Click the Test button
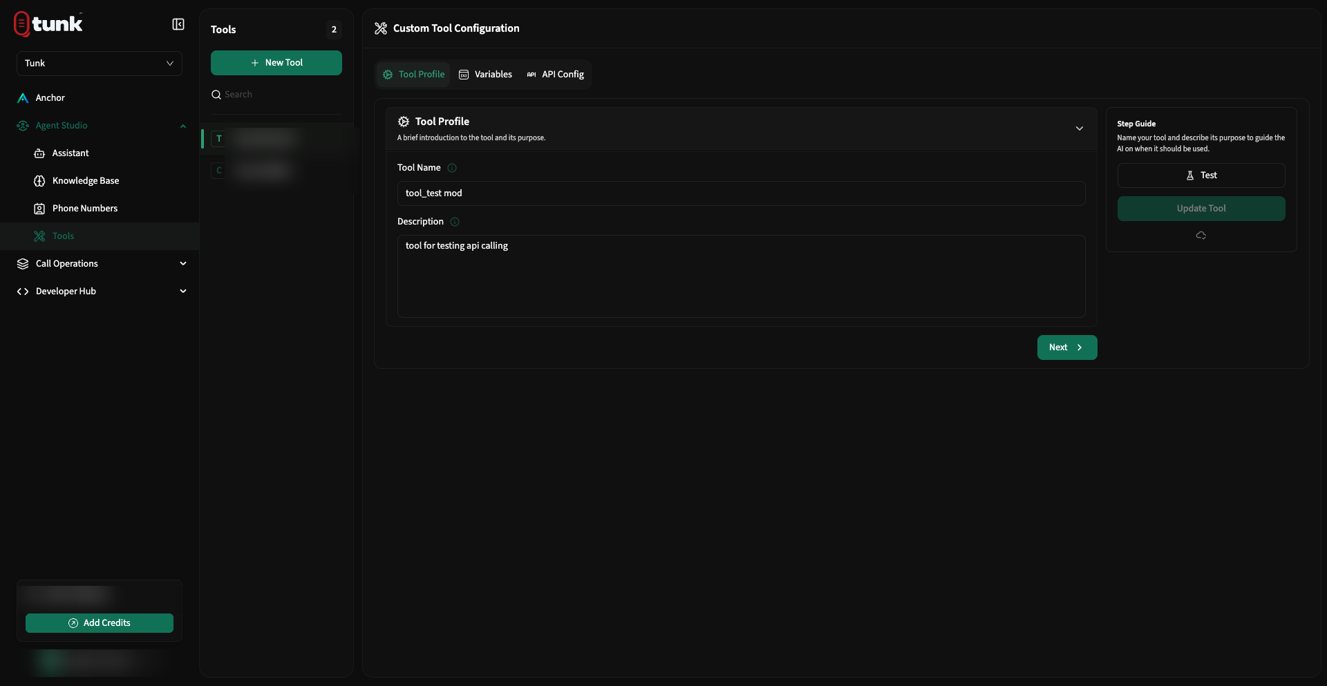1327x686 pixels. click(1201, 175)
